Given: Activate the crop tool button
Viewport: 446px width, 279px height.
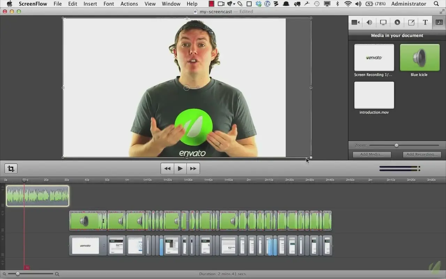Looking at the screenshot, I should tap(11, 169).
